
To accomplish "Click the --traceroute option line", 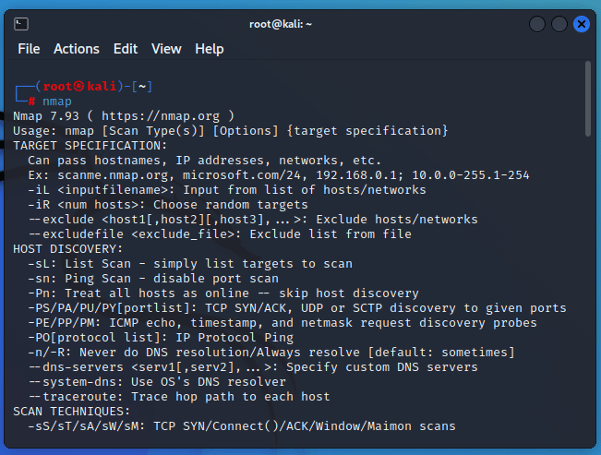I will 179,396.
